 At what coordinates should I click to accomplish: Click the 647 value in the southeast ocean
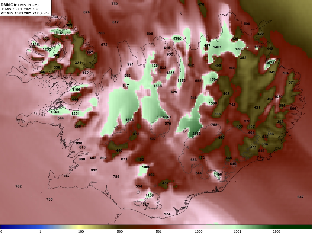[x=300, y=197]
